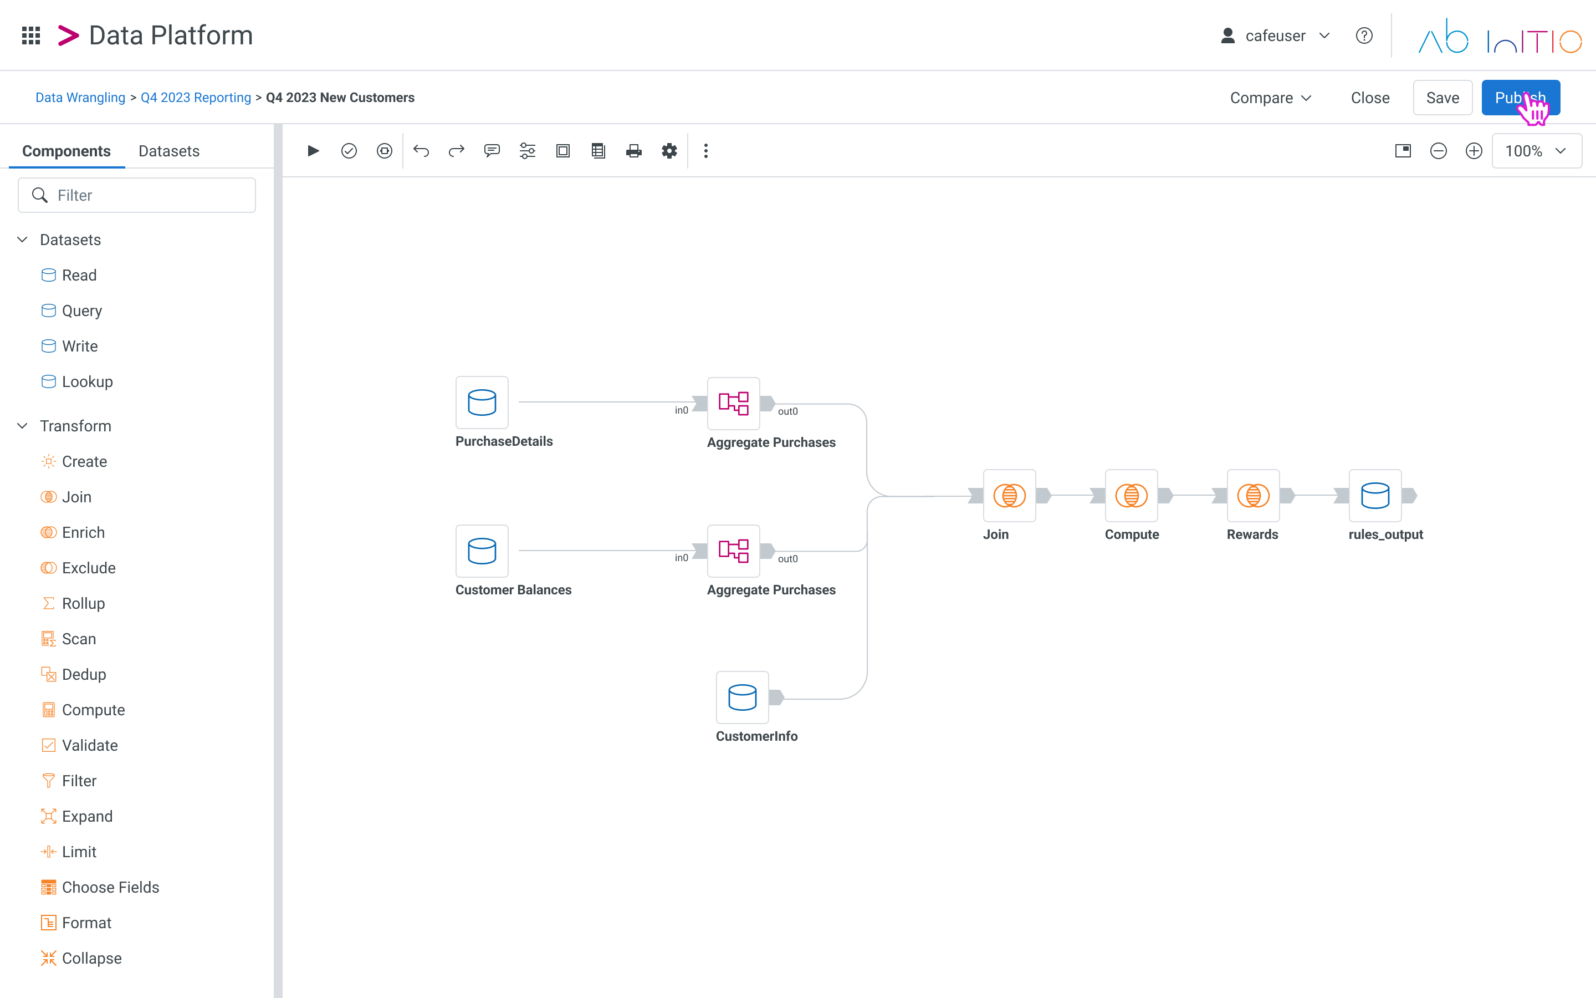Open the more options kebab menu

pos(705,151)
